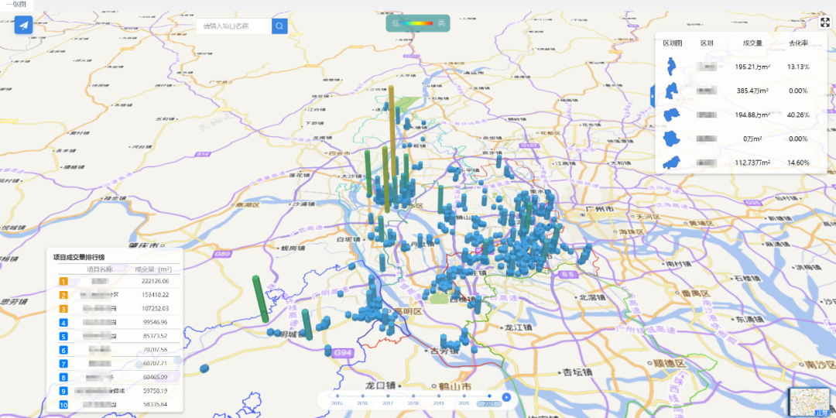The image size is (836, 418).
Task: Click rank 10 badge in project ranking
Action: (63, 405)
